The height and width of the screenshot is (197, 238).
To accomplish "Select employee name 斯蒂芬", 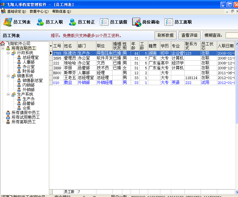I will [x=70, y=73].
